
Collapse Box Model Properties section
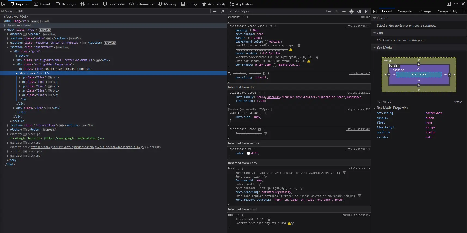[x=374, y=108]
